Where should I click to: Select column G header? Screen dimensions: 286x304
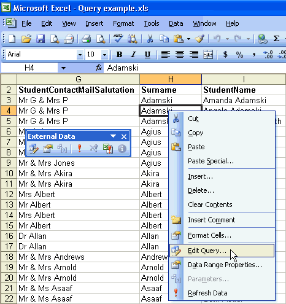[x=79, y=79]
